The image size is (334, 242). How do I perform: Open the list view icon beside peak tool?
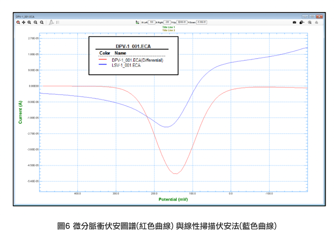[58, 22]
